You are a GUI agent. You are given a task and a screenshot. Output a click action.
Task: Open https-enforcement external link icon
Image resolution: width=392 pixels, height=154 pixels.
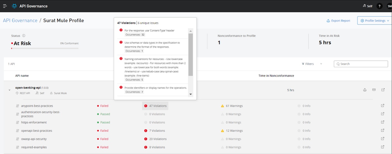383,122
